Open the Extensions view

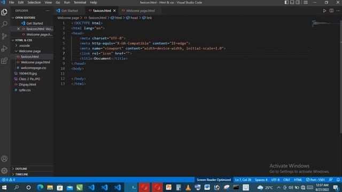coord(4,60)
